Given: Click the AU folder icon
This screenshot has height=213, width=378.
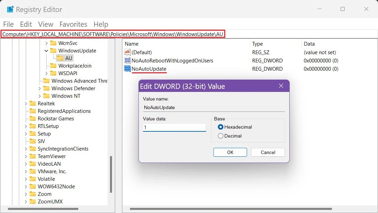Looking at the screenshot, I should [60, 58].
